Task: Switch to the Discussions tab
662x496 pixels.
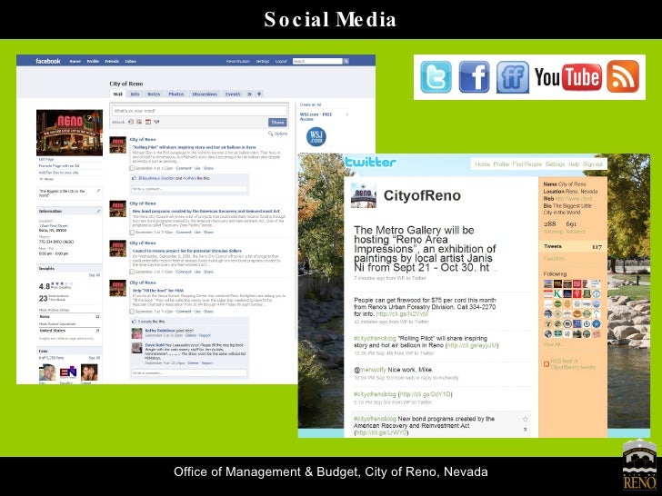Action: pyautogui.click(x=205, y=94)
